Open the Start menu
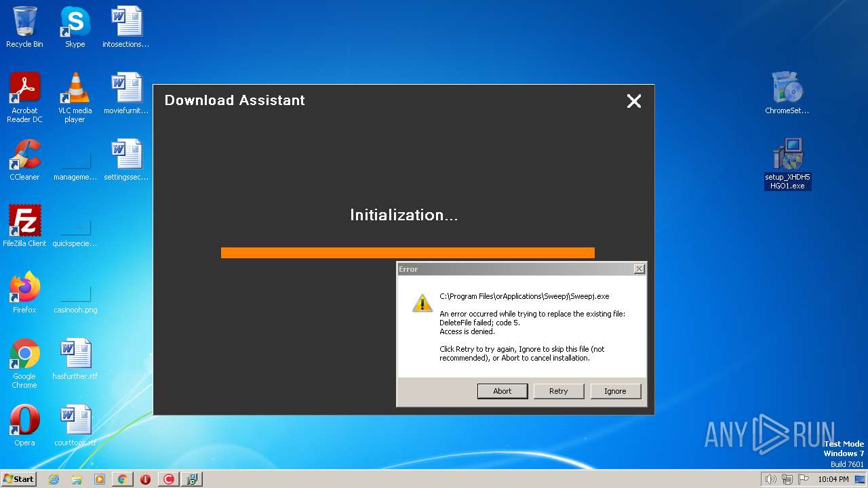Viewport: 868px width, 488px height. pyautogui.click(x=18, y=479)
